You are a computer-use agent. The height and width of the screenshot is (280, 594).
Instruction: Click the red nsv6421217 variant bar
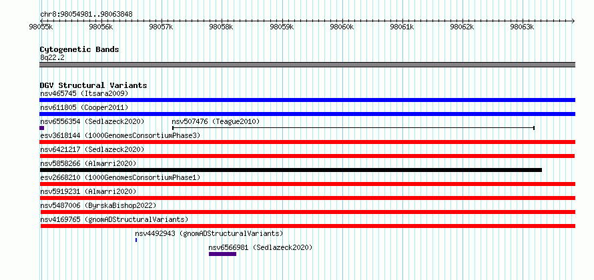[x=307, y=156]
